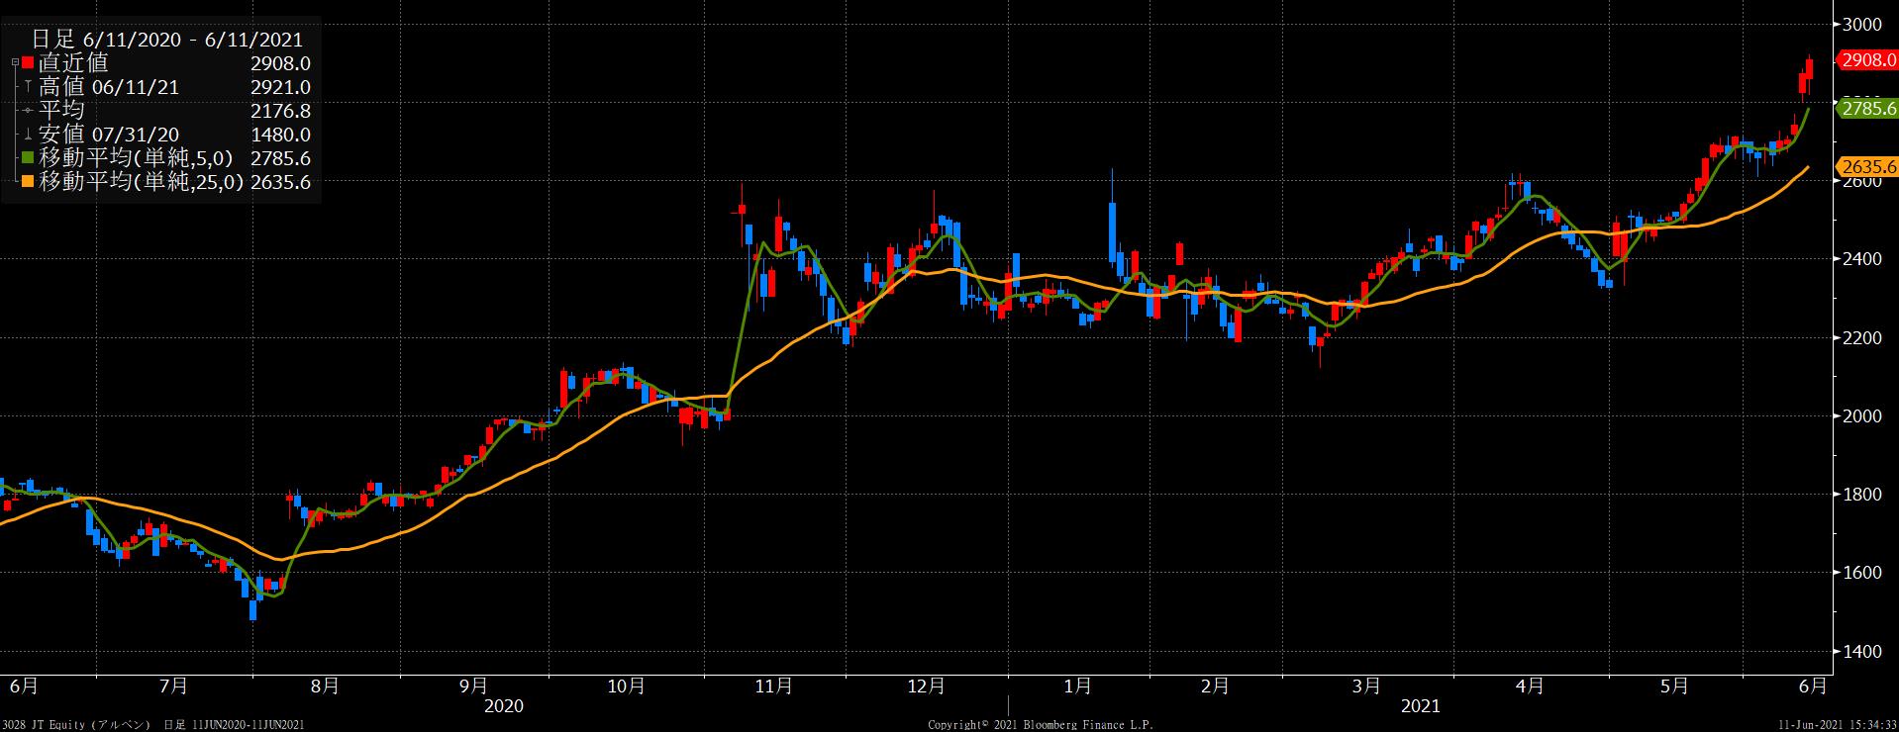Click the 2021 year label on time axis

pos(1420,706)
